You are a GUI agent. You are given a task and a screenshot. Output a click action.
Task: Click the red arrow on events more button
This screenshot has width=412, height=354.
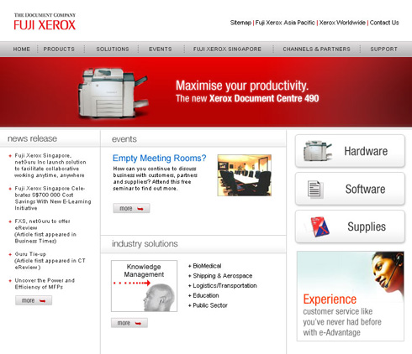click(140, 209)
